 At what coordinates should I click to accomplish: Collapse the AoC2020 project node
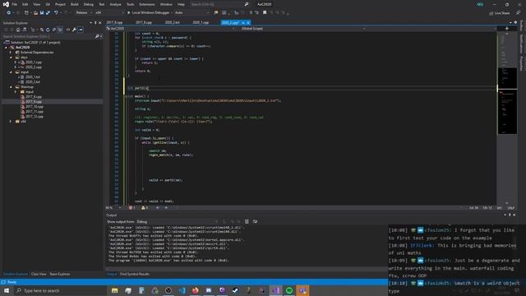(x=6, y=48)
